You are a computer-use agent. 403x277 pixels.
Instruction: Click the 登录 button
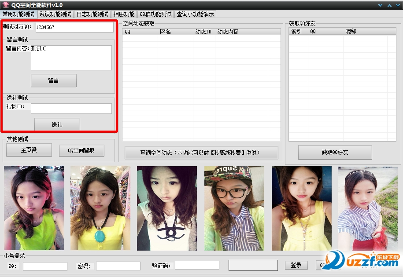point(296,265)
